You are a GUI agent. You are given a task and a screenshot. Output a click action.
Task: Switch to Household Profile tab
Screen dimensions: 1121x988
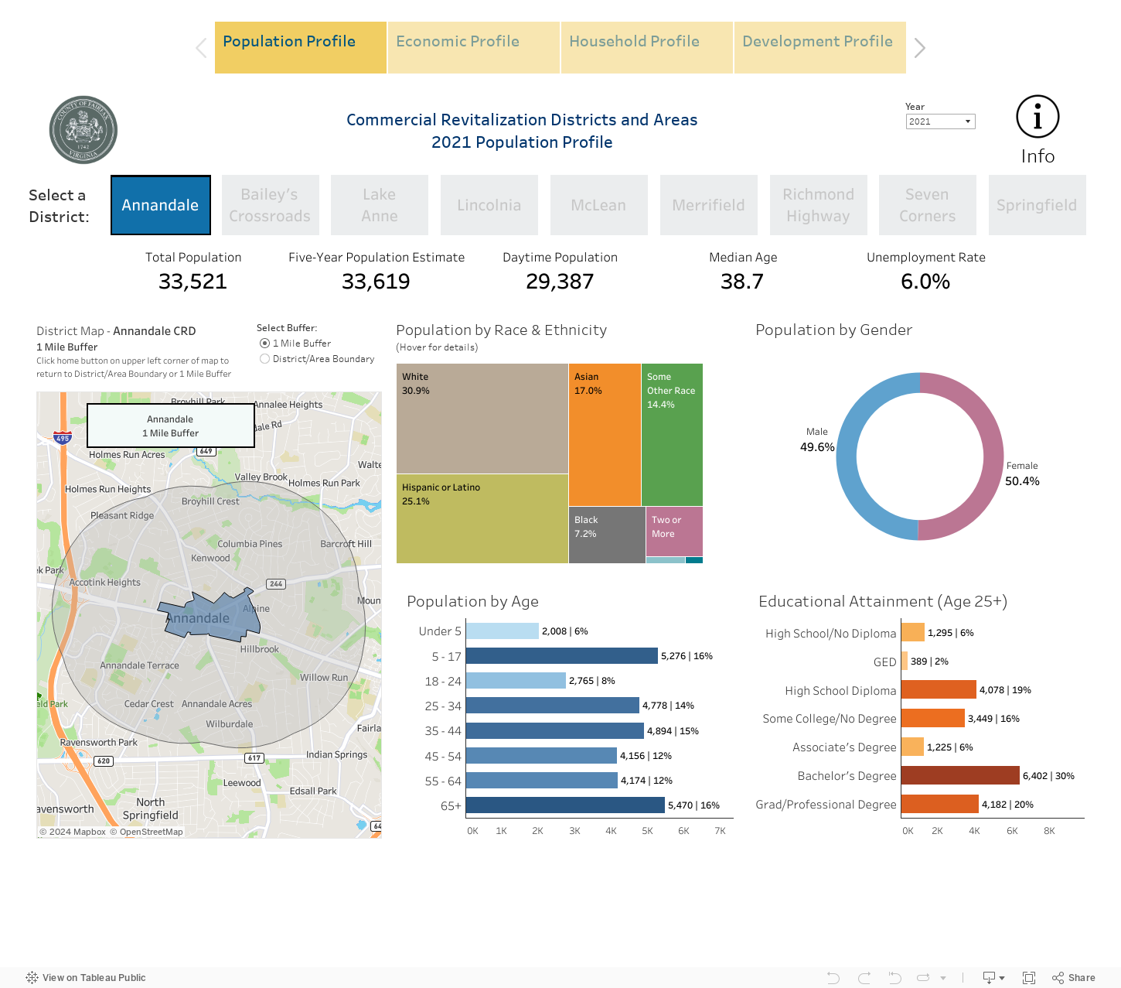[x=647, y=48]
